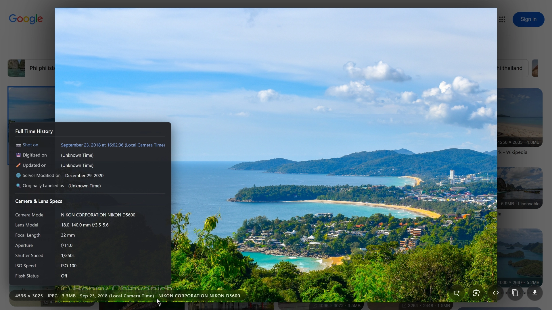Click the Flash Status label
Screen dimensions: 552x310
[27, 276]
